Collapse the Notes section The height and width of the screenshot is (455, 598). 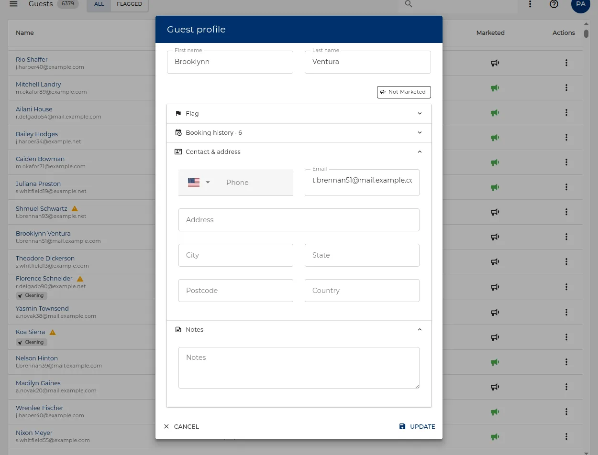(x=299, y=330)
